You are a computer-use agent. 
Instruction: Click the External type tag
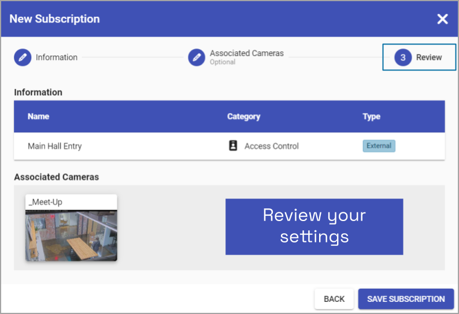(x=379, y=146)
